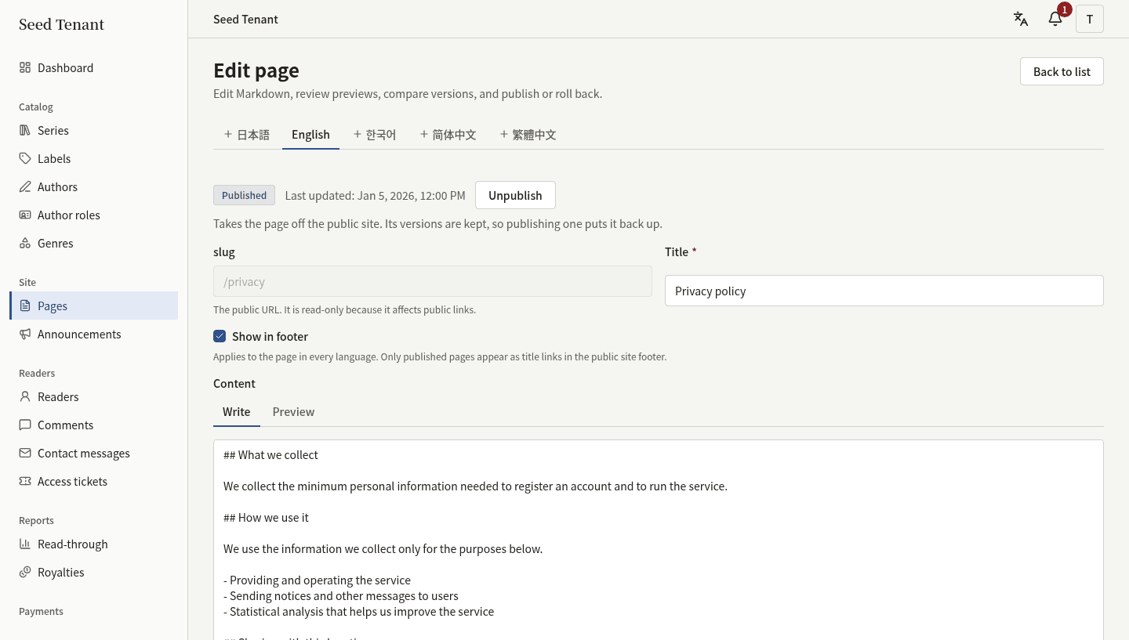This screenshot has height=640, width=1129.
Task: Click inside the Markdown content editor
Action: pos(659,540)
